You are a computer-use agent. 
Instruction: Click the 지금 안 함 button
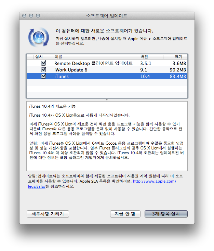coord(125,214)
